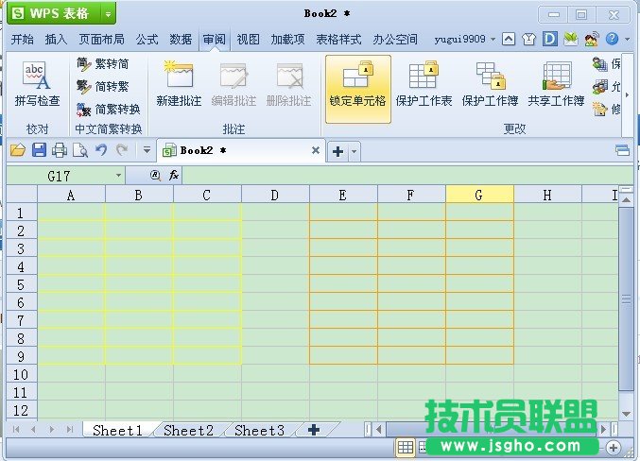Switch to normal view grid icon in status bar

(x=405, y=448)
